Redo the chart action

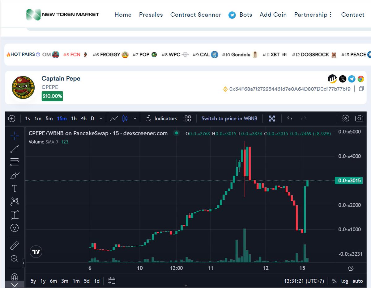pos(303,119)
